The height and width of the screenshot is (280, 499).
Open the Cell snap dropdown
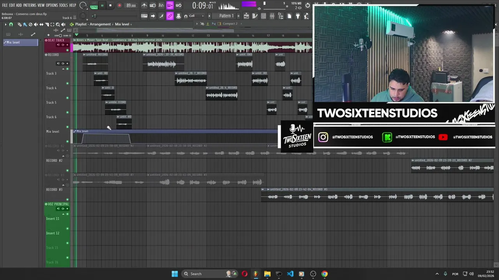click(196, 16)
